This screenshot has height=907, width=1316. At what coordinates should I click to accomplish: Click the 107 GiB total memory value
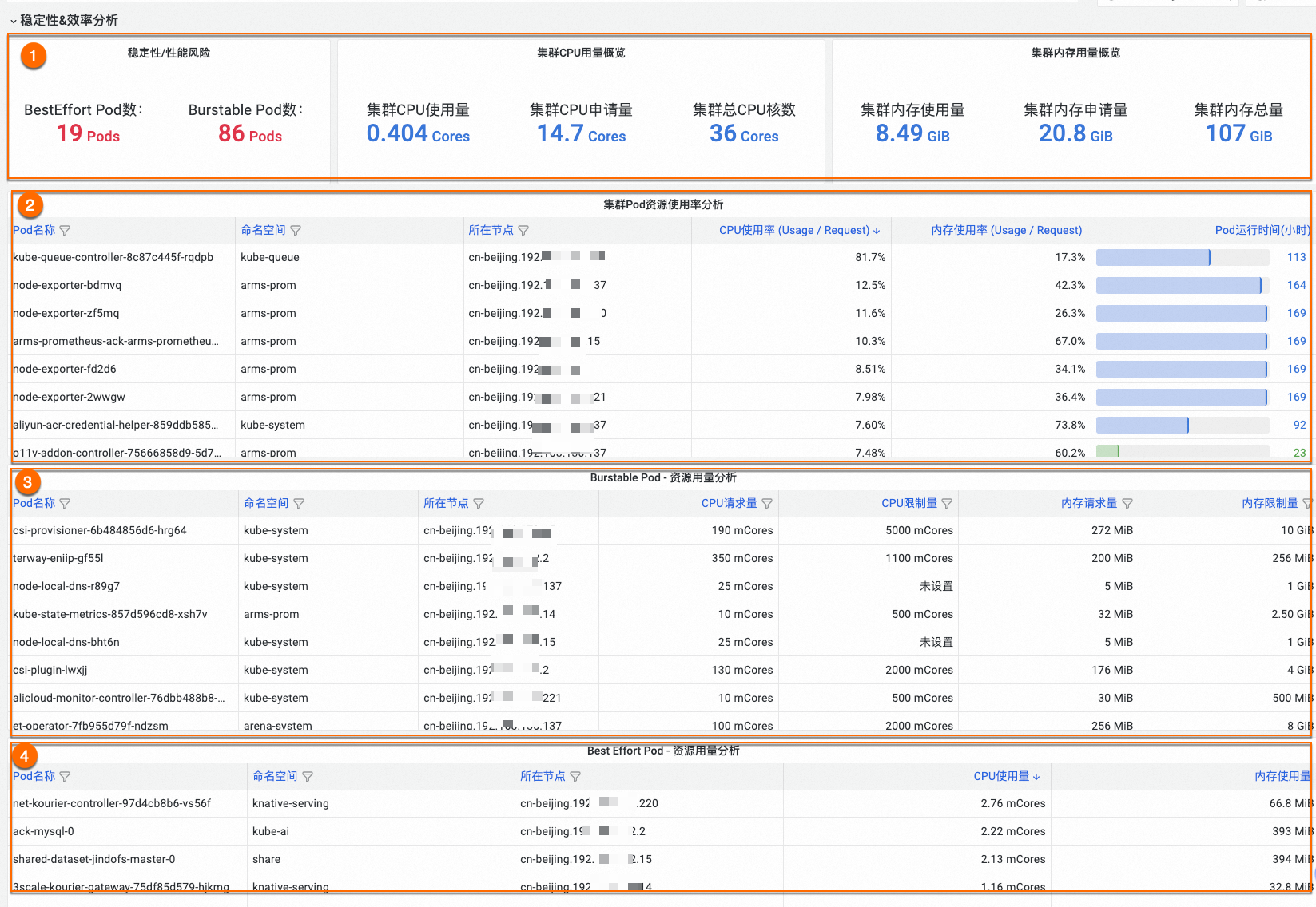[1238, 133]
